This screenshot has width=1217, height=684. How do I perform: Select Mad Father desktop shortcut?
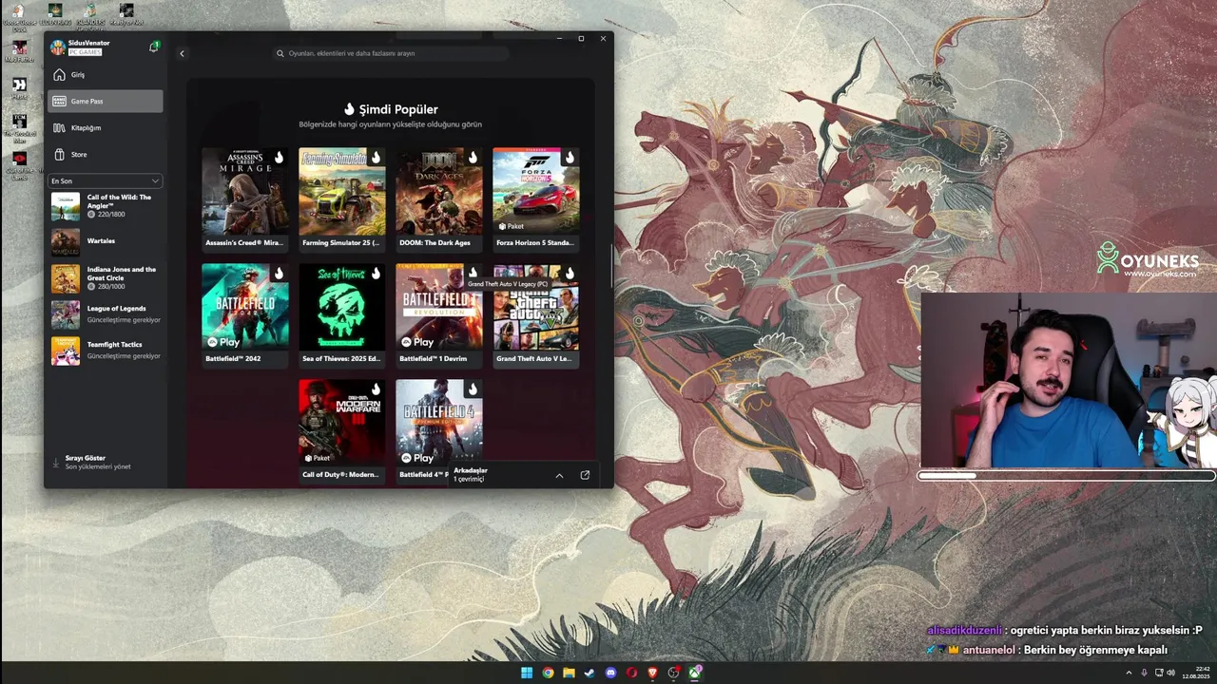pyautogui.click(x=19, y=53)
